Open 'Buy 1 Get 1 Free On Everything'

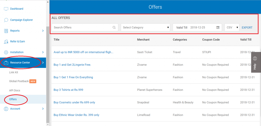73,77
